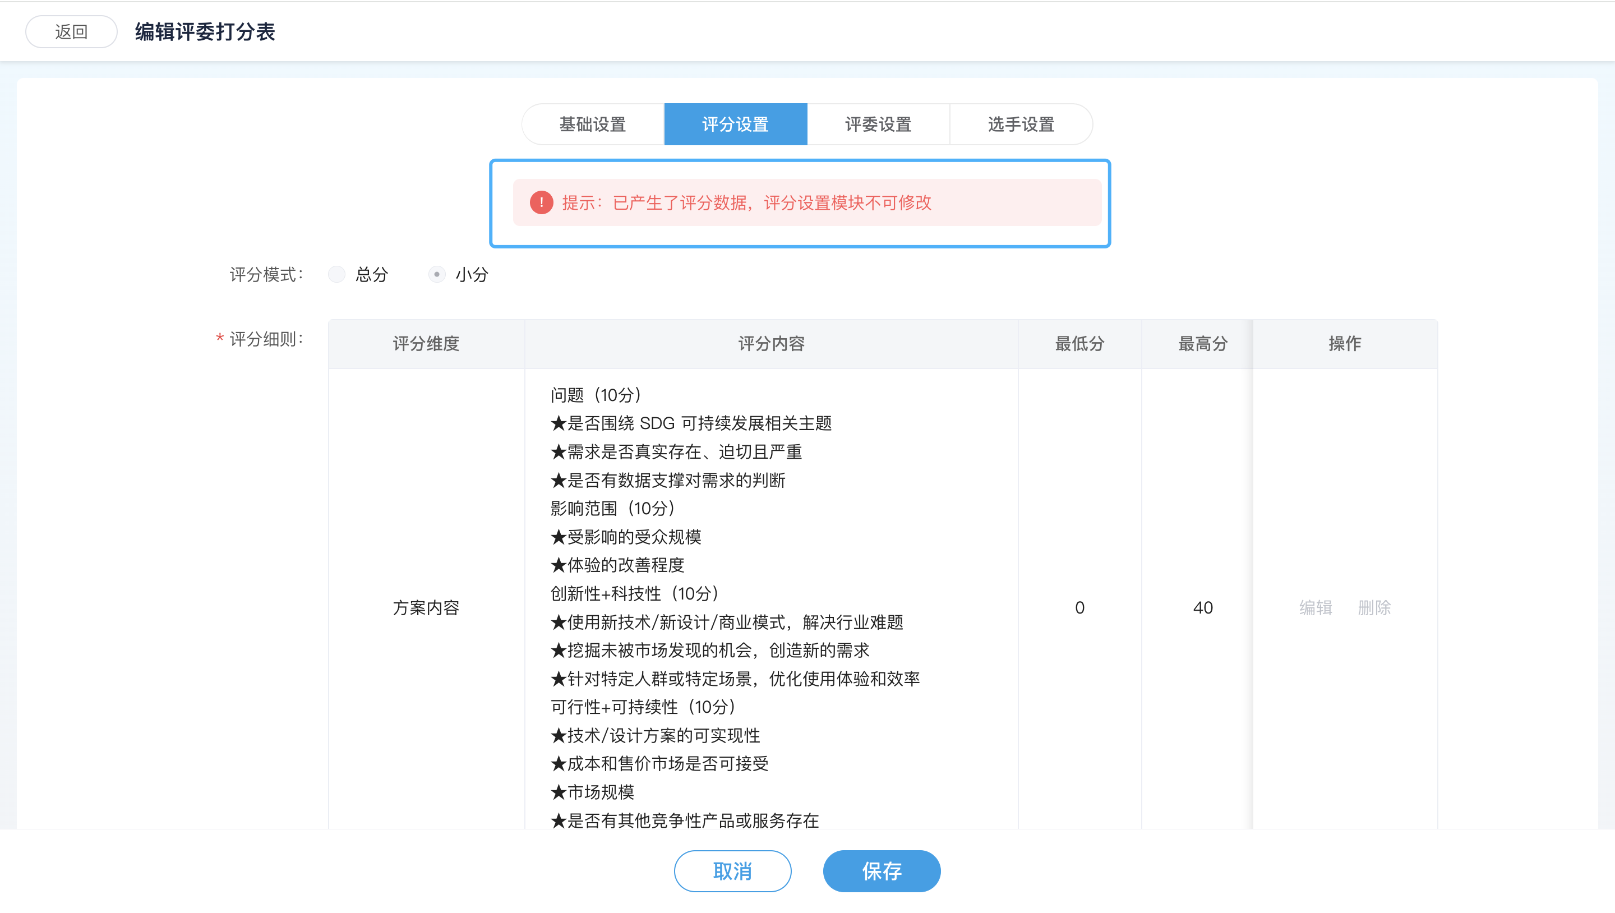1615x913 pixels.
Task: Click the ★是否围绕 SDG 可持续发展相关主题 line
Action: click(x=691, y=423)
